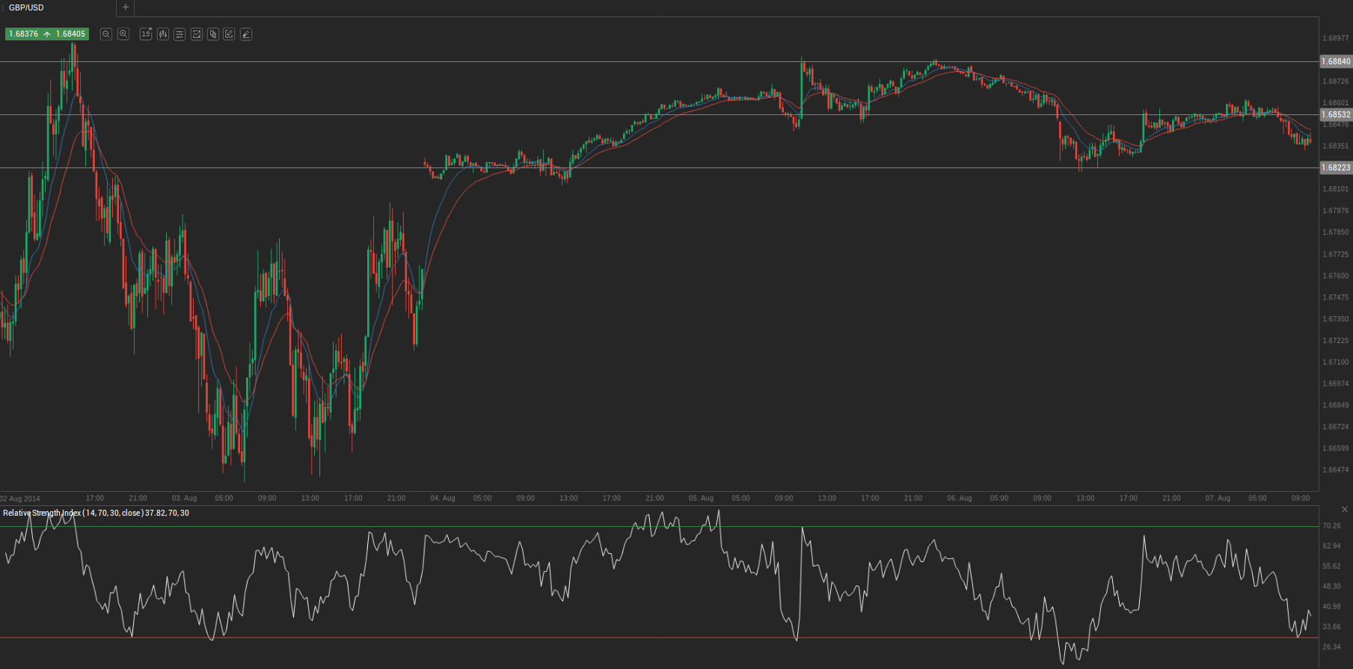Image resolution: width=1353 pixels, height=669 pixels.
Task: Click the 1.67600 price axis value
Action: [x=1336, y=276]
